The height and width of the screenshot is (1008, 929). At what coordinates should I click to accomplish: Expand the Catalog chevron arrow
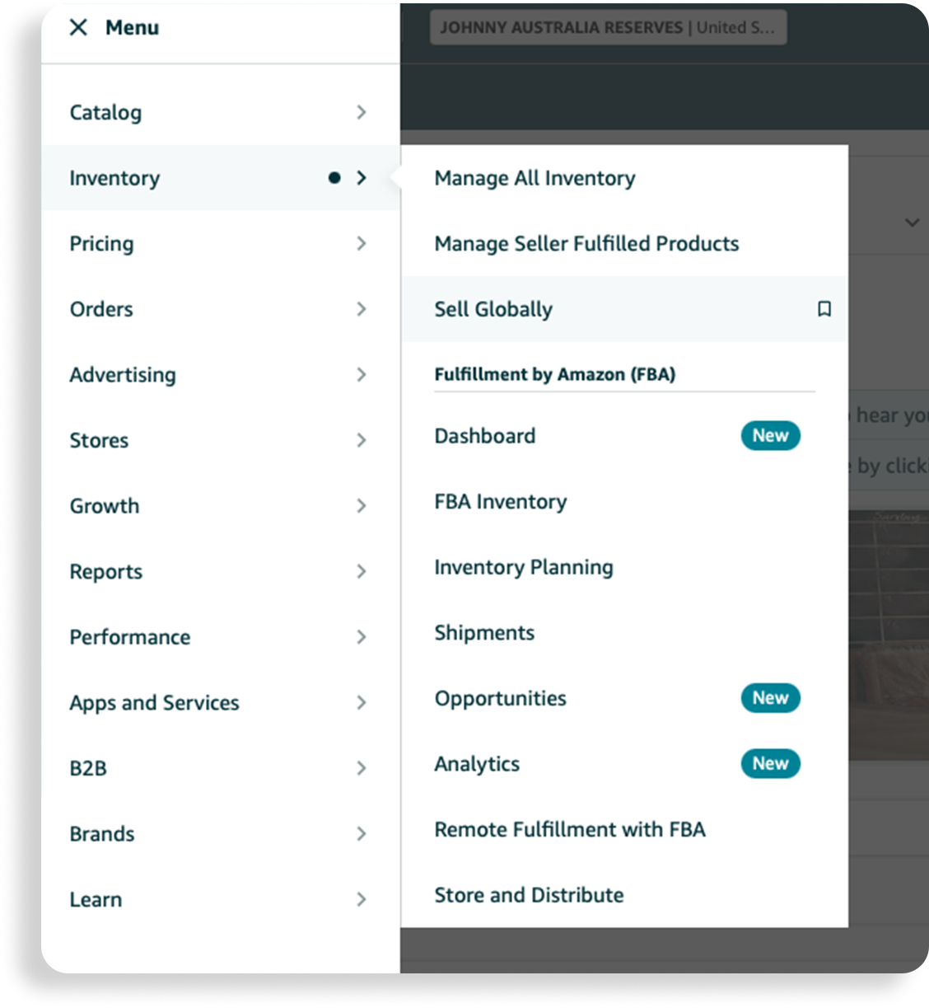[x=361, y=112]
